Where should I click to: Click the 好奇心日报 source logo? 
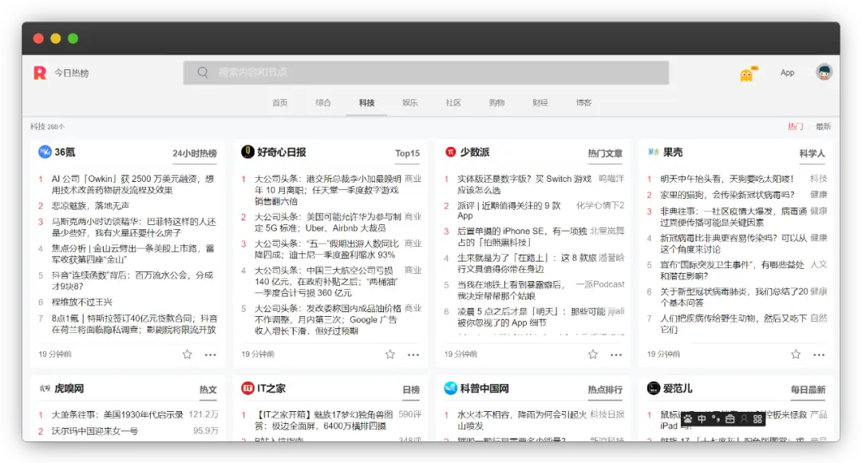[248, 152]
